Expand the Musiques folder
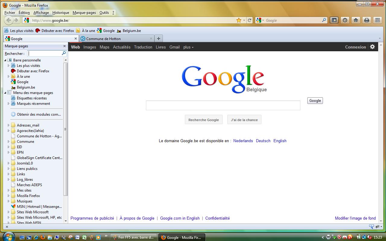The image size is (386, 241). pos(8,201)
